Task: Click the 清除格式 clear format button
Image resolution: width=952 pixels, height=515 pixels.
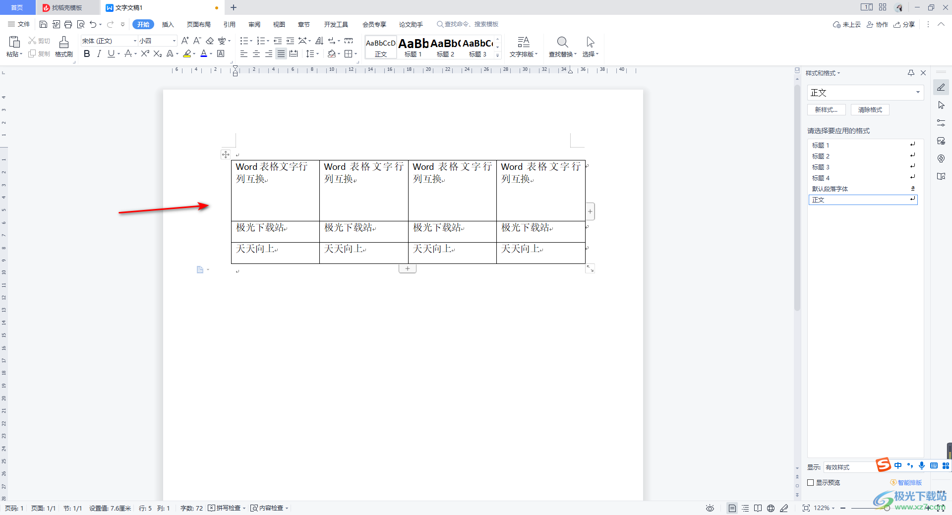Action: (x=870, y=110)
